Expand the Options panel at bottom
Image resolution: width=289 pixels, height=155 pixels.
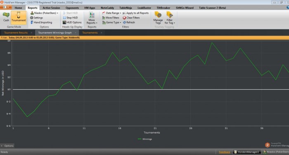click(7, 146)
